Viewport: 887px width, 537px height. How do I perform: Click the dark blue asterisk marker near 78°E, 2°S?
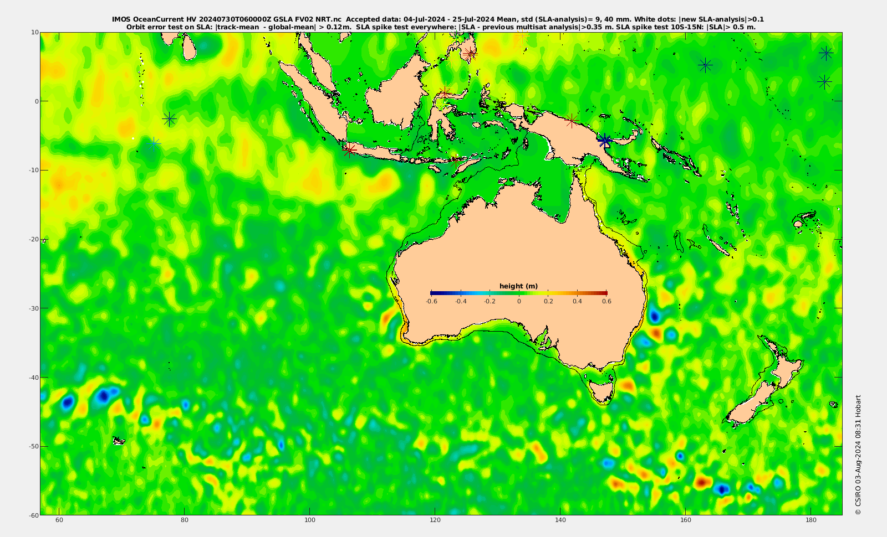pyautogui.click(x=169, y=118)
